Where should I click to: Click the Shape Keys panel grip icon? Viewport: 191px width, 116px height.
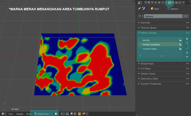(x=187, y=63)
